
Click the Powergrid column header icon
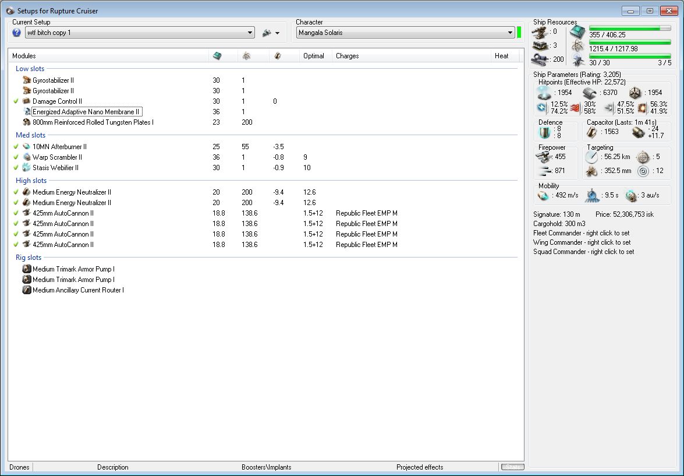tap(247, 56)
